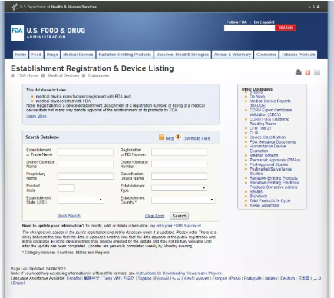This screenshot has width=334, height=298.
Task: Click the Registration or FEI Number field
Action: click(x=179, y=152)
